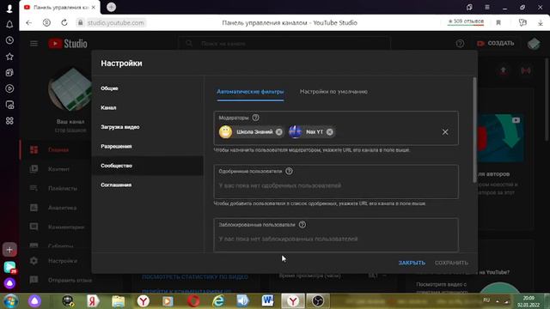Switch to Настройки по умолчанию tab
The width and height of the screenshot is (550, 309).
(333, 92)
